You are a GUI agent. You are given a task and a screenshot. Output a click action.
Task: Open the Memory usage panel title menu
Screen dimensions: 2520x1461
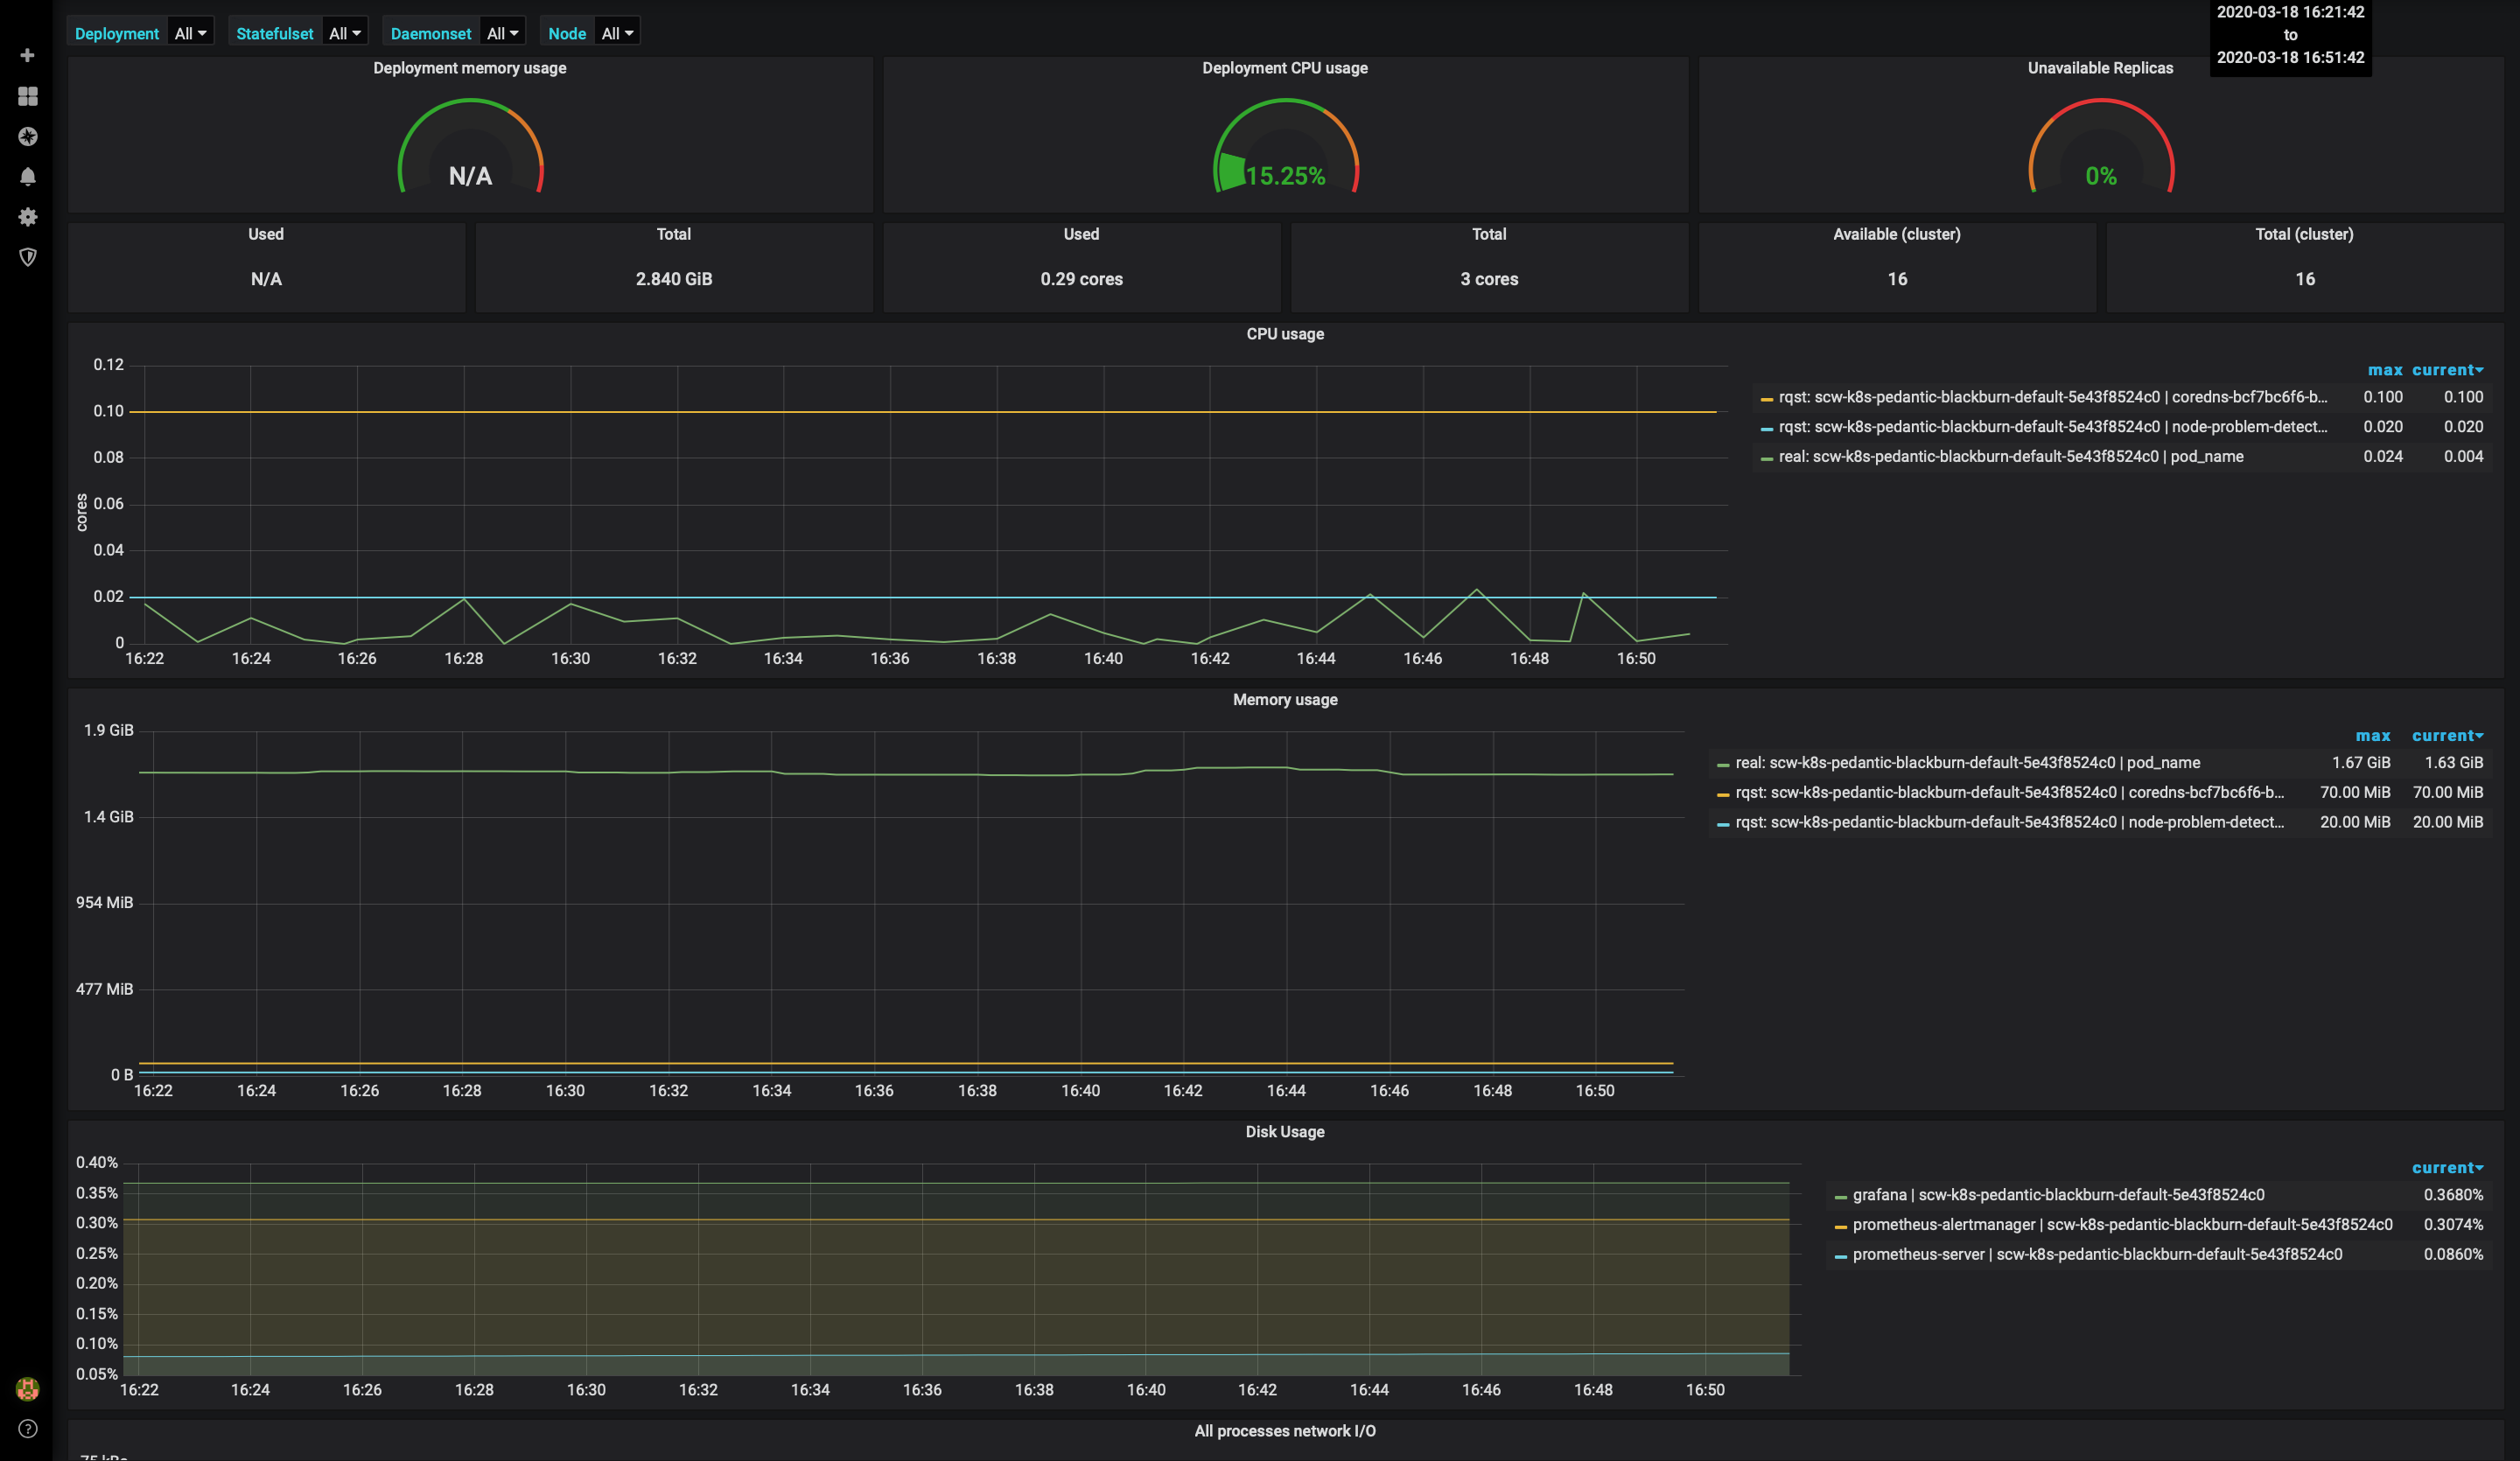[1285, 700]
